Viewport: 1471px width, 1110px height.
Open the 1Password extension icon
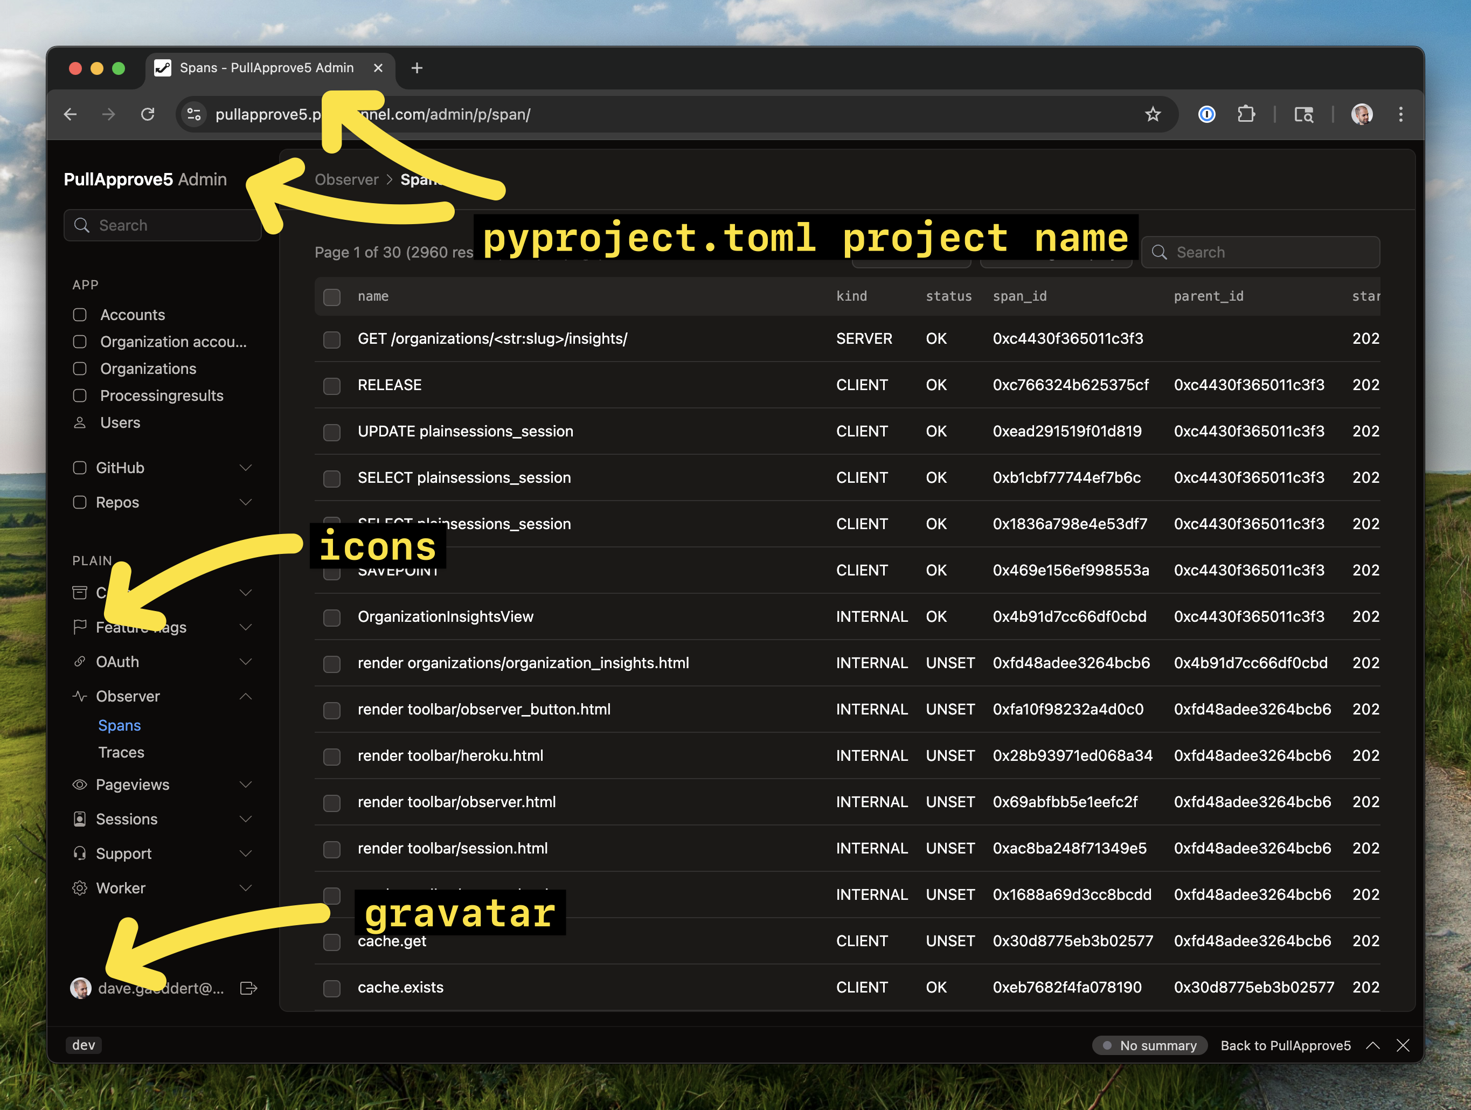tap(1206, 114)
